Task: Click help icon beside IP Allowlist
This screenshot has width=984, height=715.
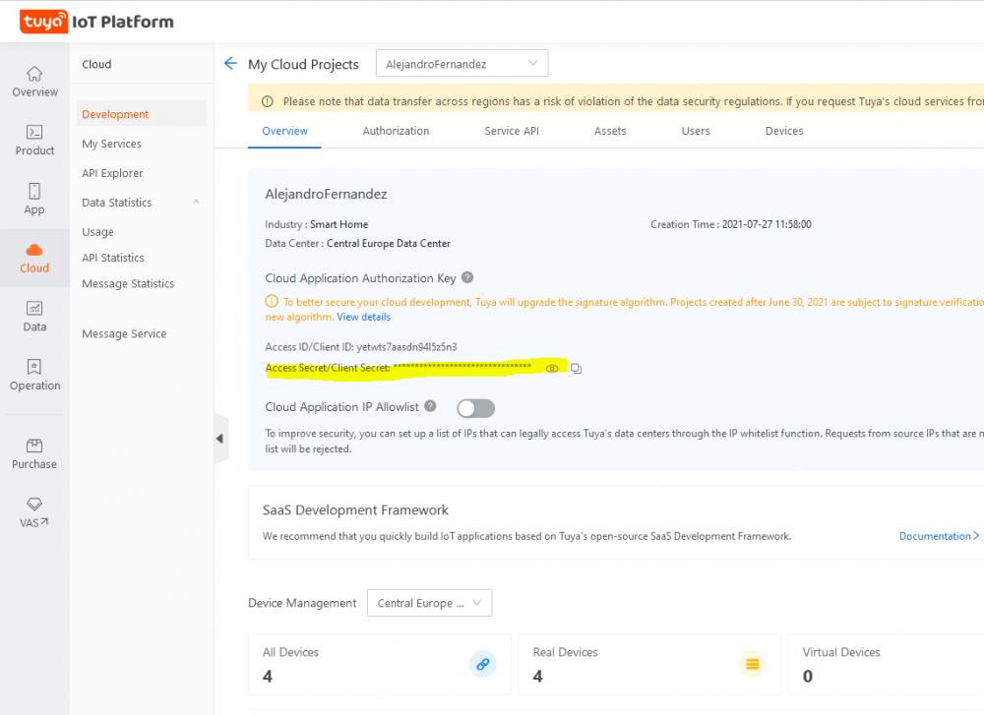Action: tap(430, 406)
